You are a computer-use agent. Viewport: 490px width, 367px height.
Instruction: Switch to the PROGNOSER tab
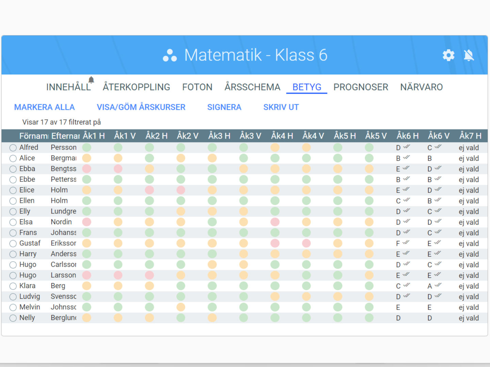click(360, 87)
